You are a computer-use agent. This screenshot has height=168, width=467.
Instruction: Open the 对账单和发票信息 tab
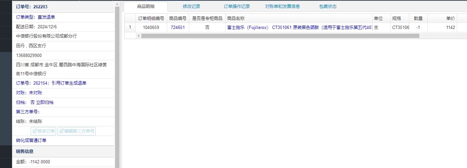(x=283, y=6)
